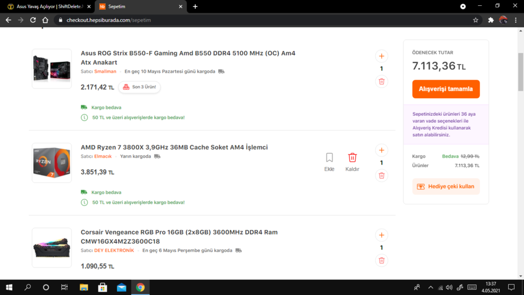Open Windows Start menu

point(9,287)
